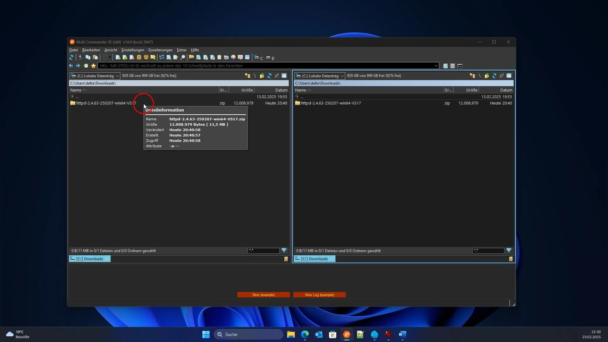The image size is (608, 342).
Task: Expand the command line dropdown arrow
Action: pyautogui.click(x=436, y=66)
